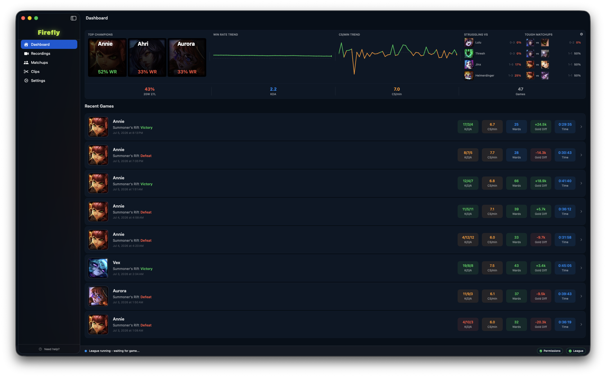This screenshot has width=606, height=377.
Task: Click the CS/Min Trend chart
Action: 398,58
